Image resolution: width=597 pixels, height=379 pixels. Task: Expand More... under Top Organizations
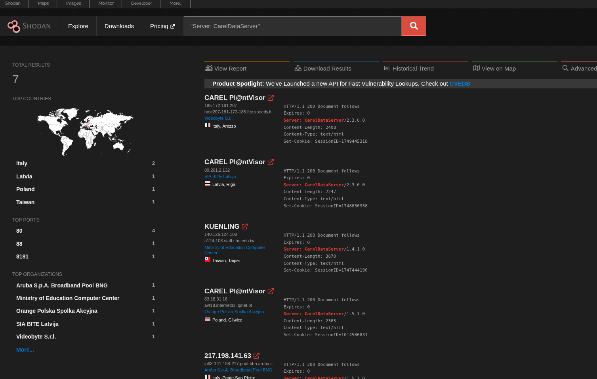pos(25,350)
